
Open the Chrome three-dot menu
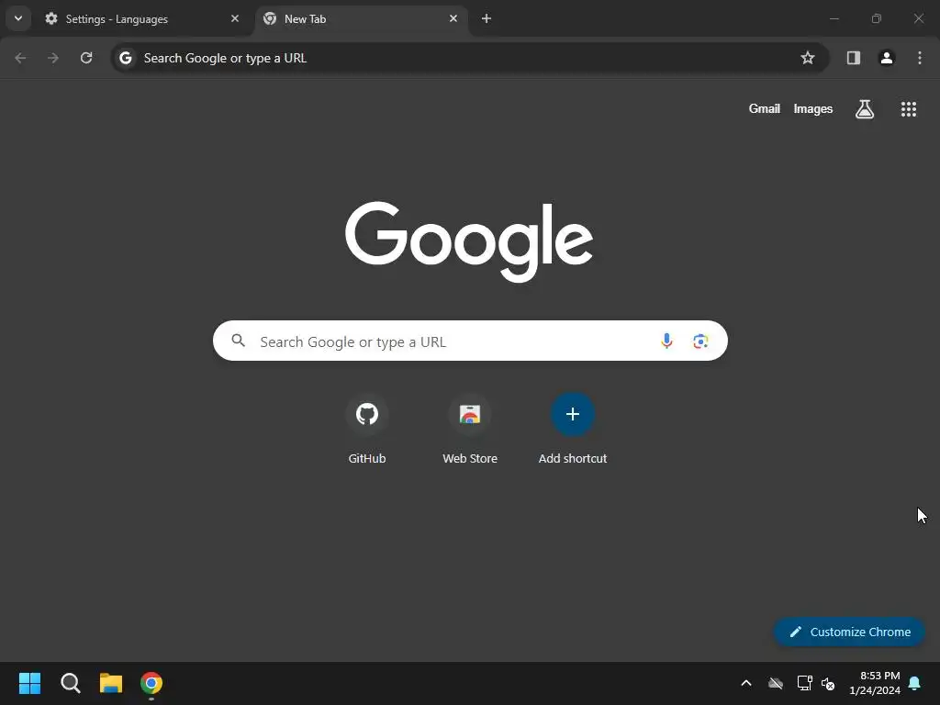(920, 58)
